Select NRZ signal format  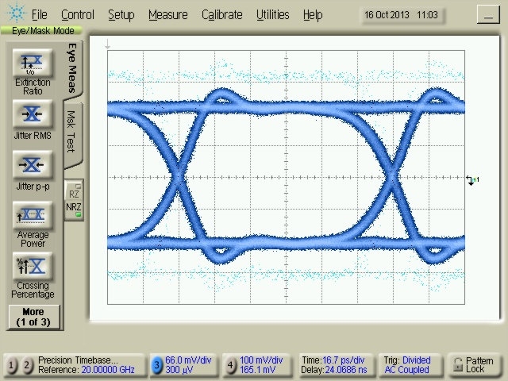74,209
